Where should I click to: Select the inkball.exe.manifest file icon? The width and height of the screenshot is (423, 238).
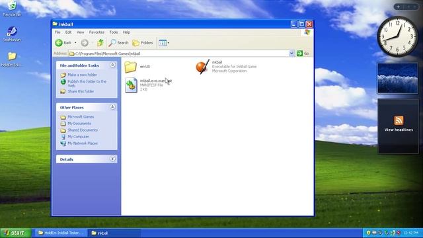[131, 85]
